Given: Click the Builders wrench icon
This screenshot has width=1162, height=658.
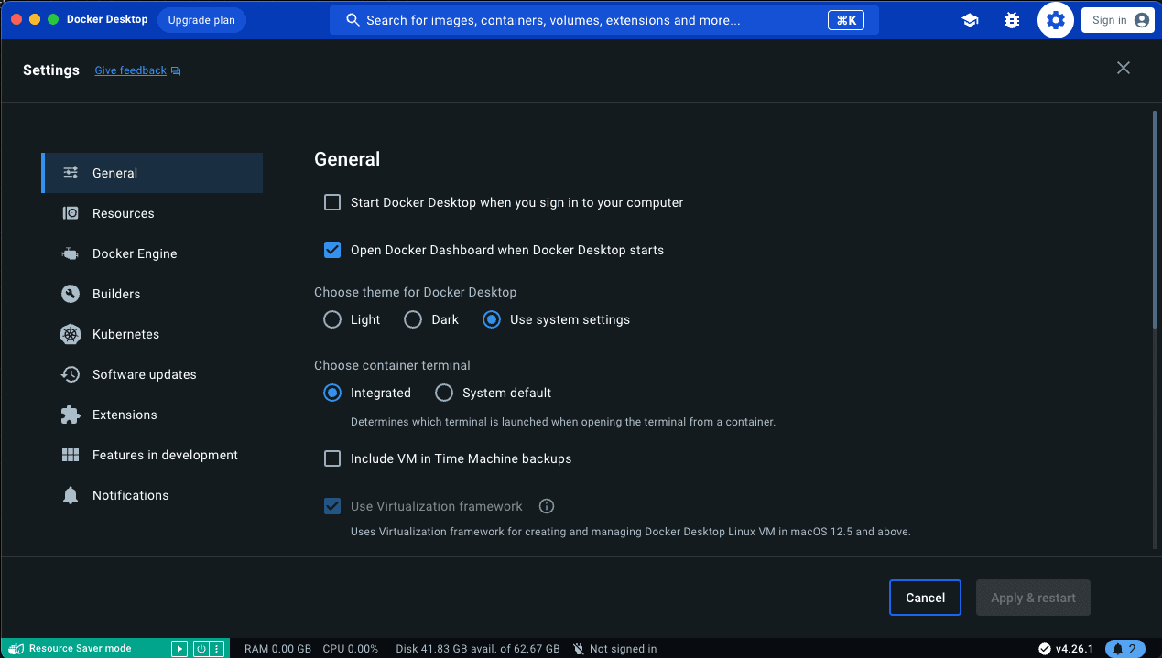Looking at the screenshot, I should (71, 294).
